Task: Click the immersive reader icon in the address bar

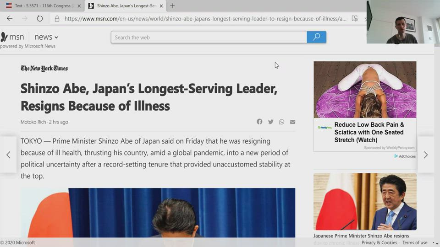Action: (x=354, y=19)
